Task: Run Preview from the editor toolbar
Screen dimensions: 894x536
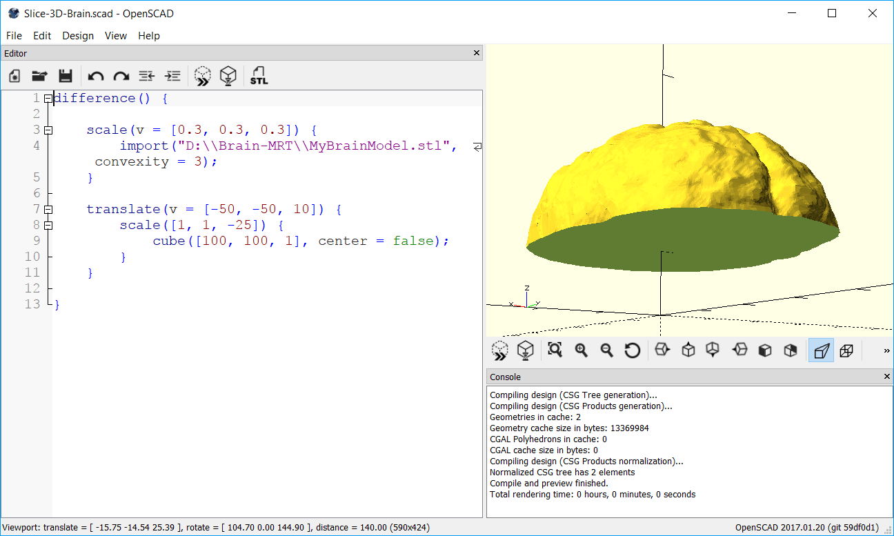Action: click(203, 76)
